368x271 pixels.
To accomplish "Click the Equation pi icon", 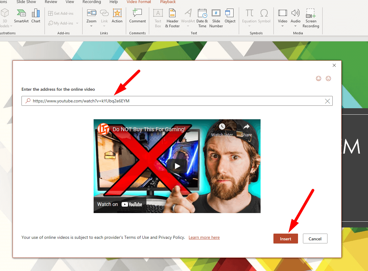I will click(x=249, y=13).
